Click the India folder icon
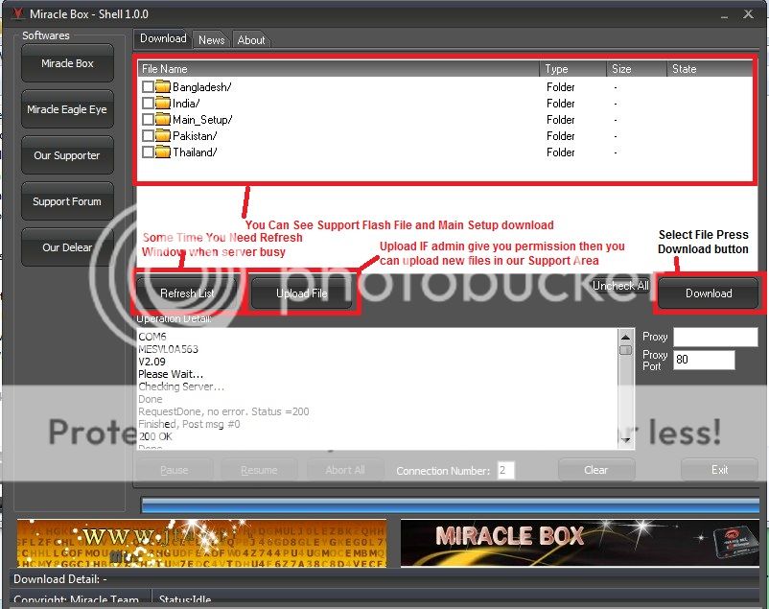Viewport: 769px width, 609px height. tap(163, 103)
